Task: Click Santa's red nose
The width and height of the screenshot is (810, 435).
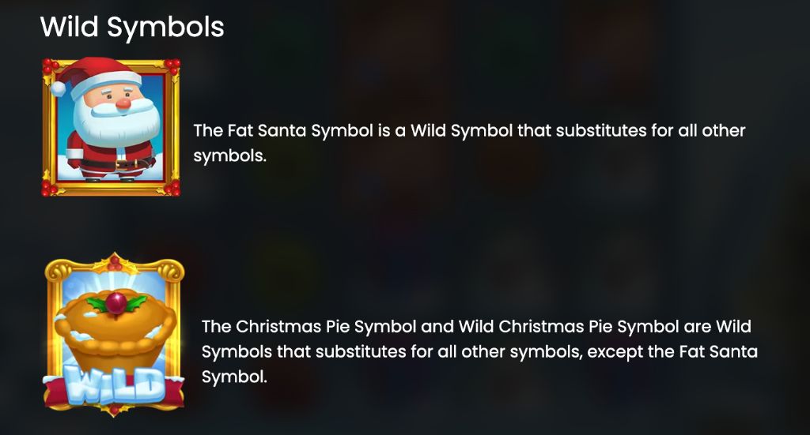Action: (123, 102)
